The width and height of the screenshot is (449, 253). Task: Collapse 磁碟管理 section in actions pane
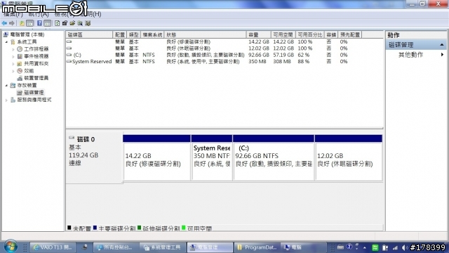point(442,45)
